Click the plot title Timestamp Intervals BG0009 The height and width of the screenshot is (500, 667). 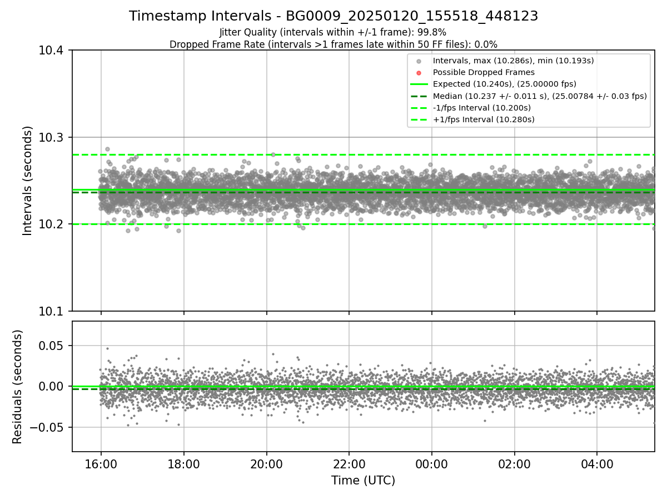coord(333,16)
